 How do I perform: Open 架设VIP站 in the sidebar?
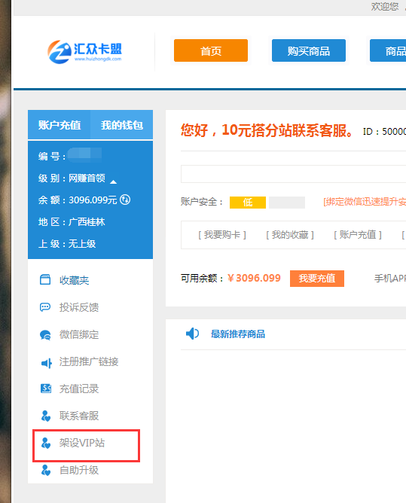[86, 446]
